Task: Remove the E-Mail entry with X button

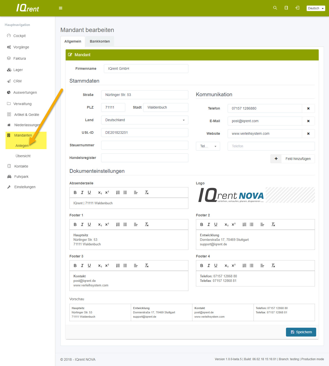Action: pyautogui.click(x=308, y=121)
